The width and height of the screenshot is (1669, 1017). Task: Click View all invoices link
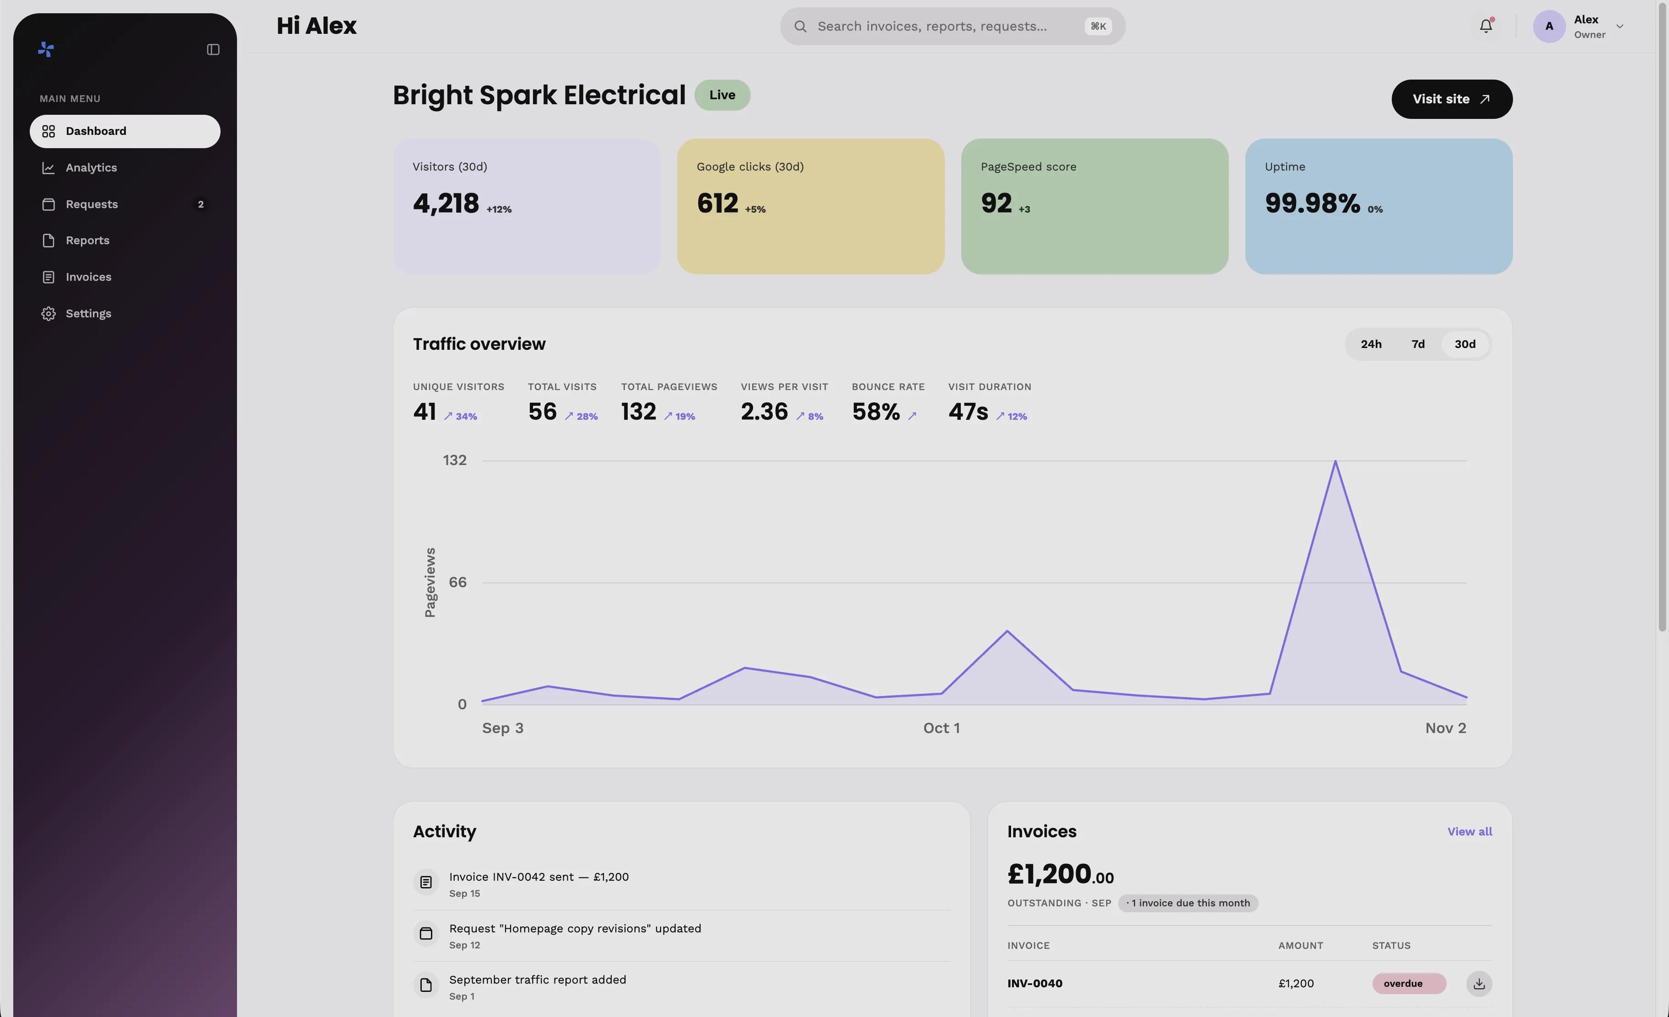(x=1469, y=831)
